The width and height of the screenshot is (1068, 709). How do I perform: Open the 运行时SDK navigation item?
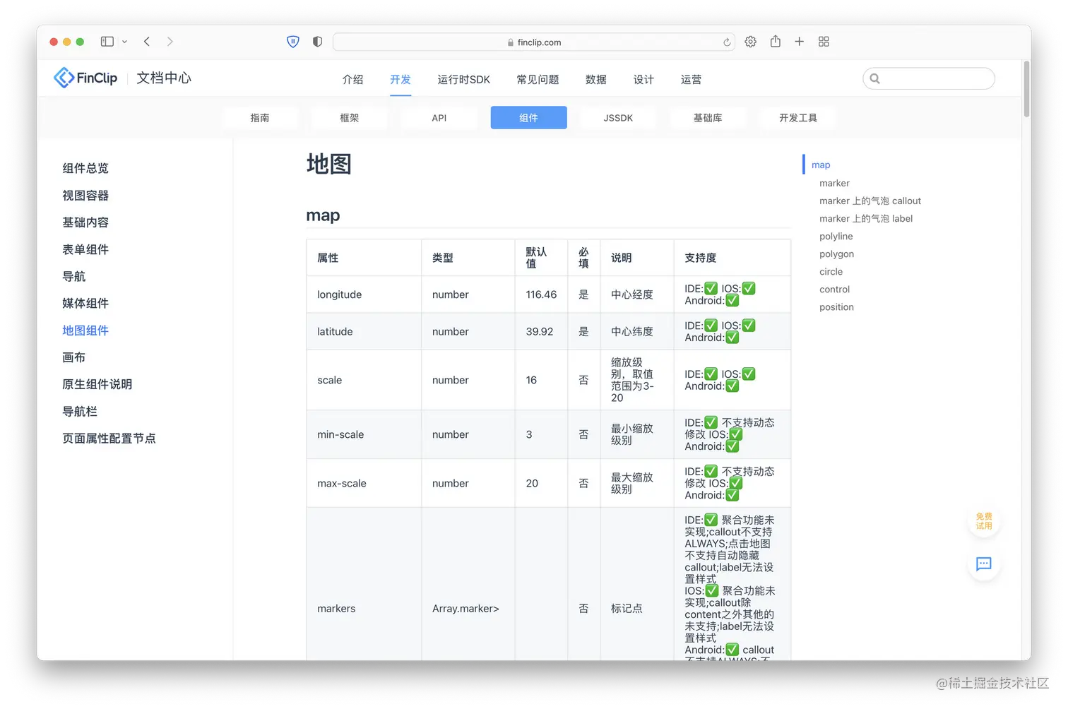tap(463, 79)
